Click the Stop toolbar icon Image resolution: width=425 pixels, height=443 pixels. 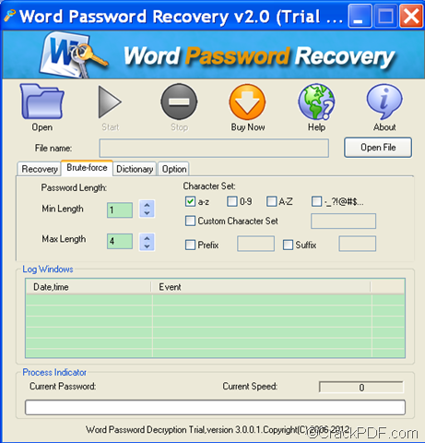pos(179,102)
